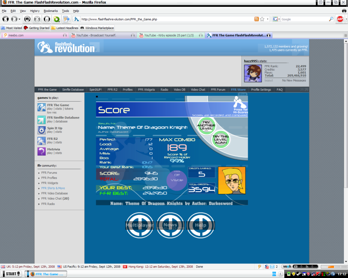Open the back/forward history dropdown arrow
Screen dimensions: 348x278
coord(19,19)
